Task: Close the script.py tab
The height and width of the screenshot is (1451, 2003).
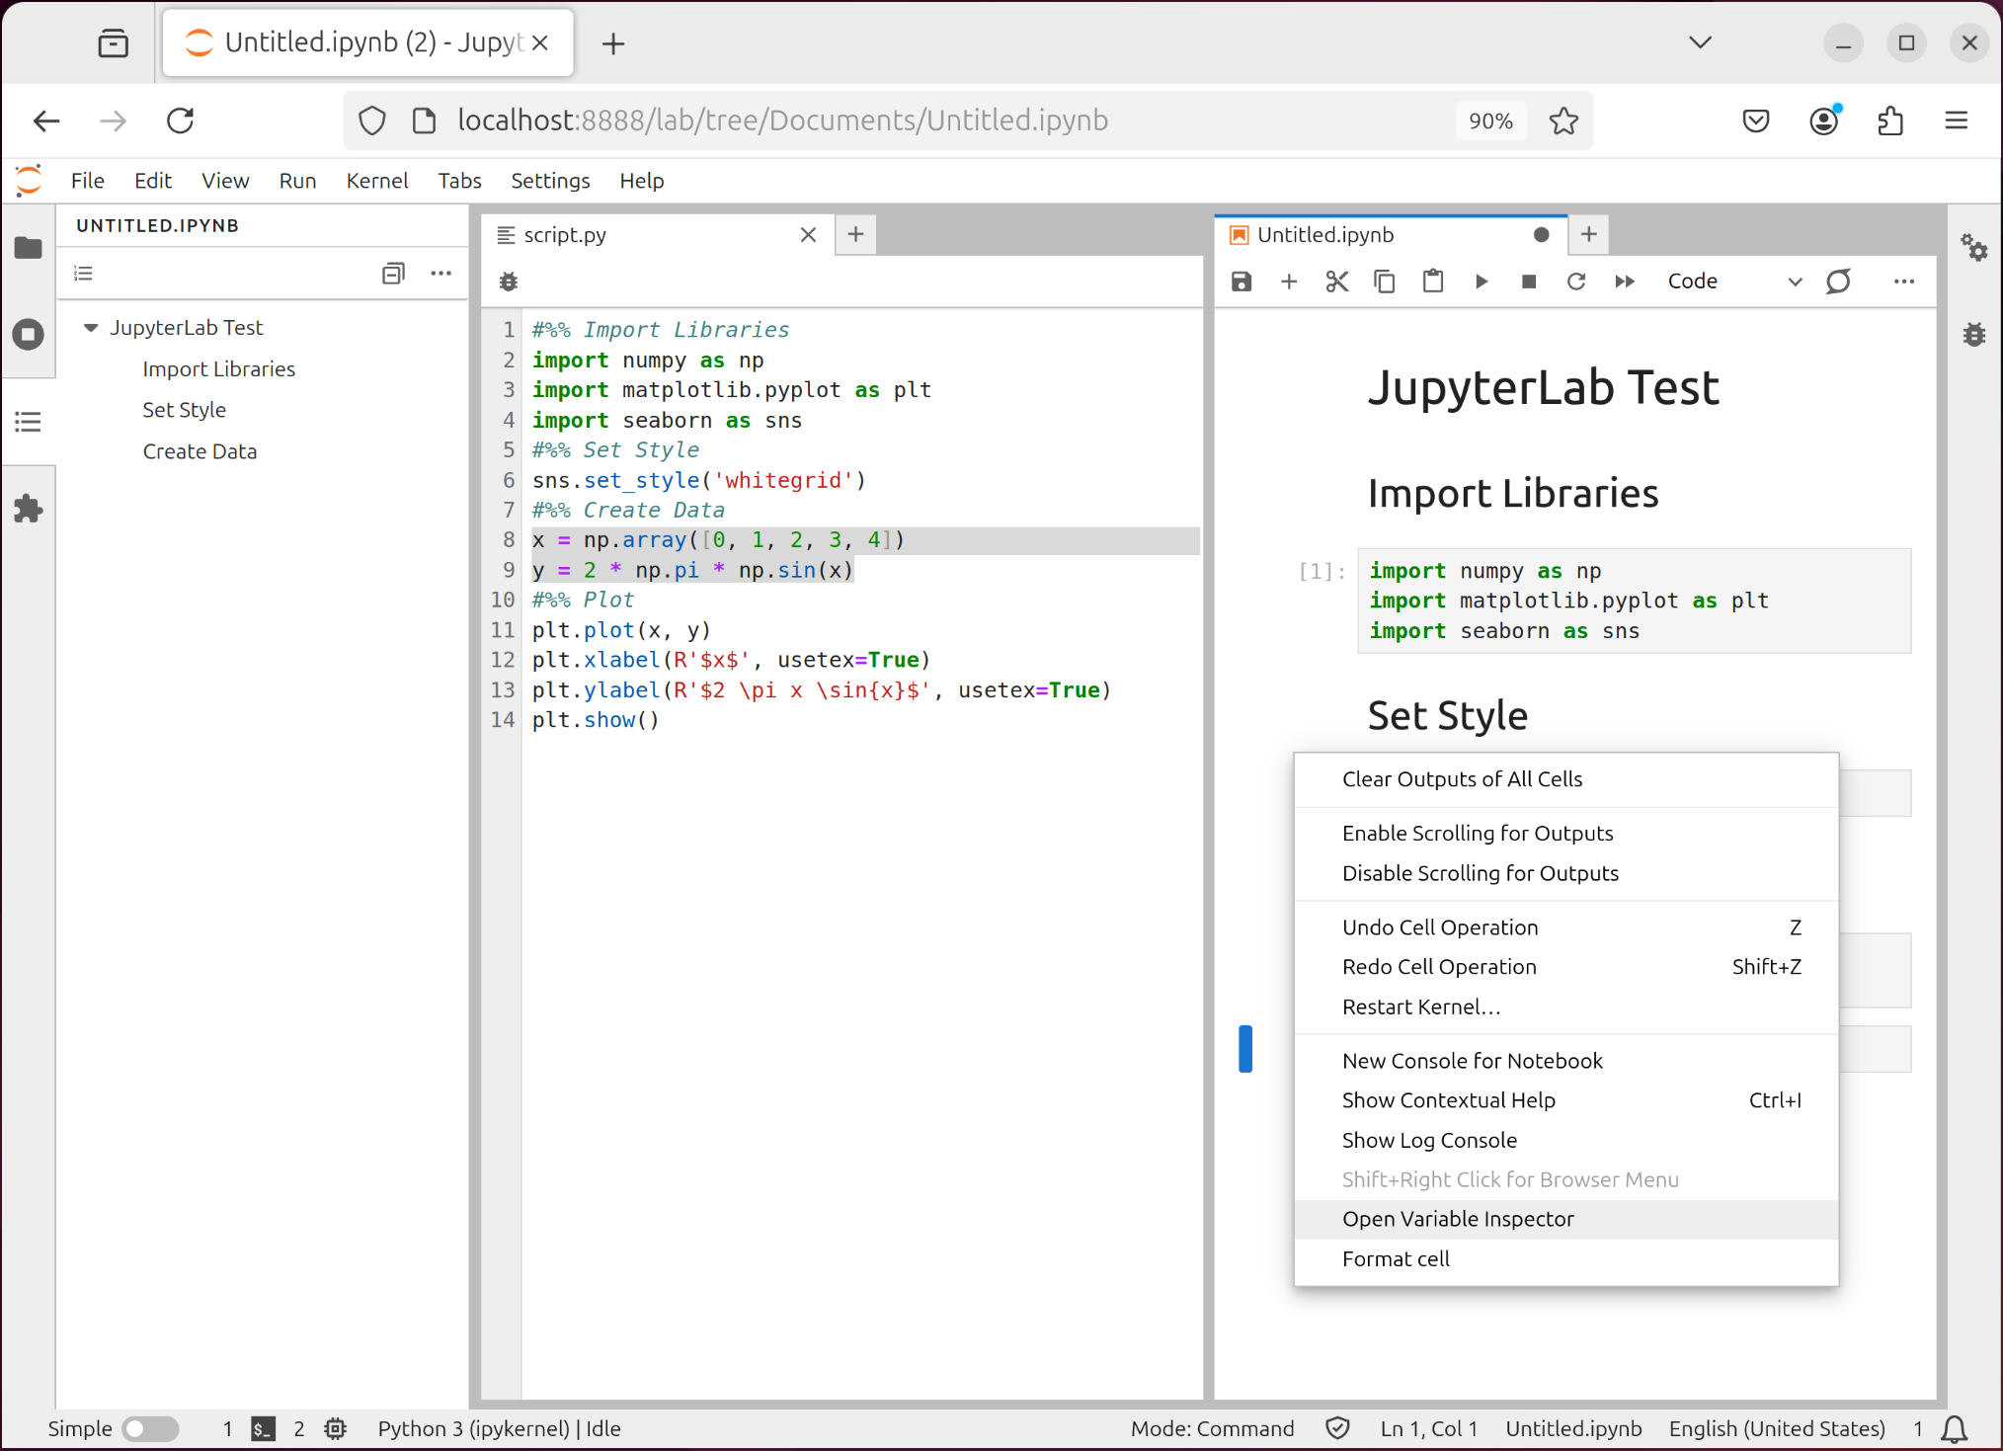Action: pyautogui.click(x=808, y=235)
